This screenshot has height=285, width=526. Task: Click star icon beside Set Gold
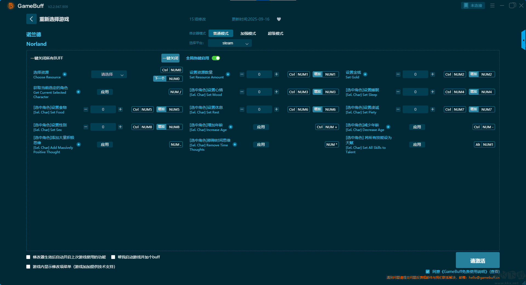click(365, 74)
